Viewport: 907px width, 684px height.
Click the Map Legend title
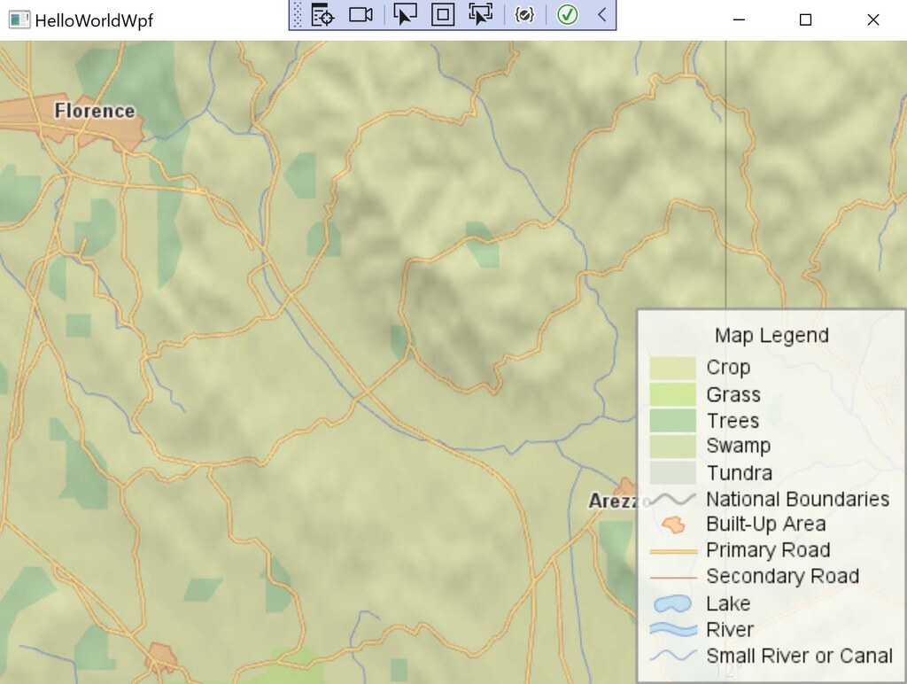coord(771,336)
